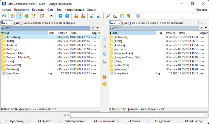Image resolution: width=209 pixels, height=124 pixels.
Task: Click the thumbnails view icon
Action: point(26,16)
